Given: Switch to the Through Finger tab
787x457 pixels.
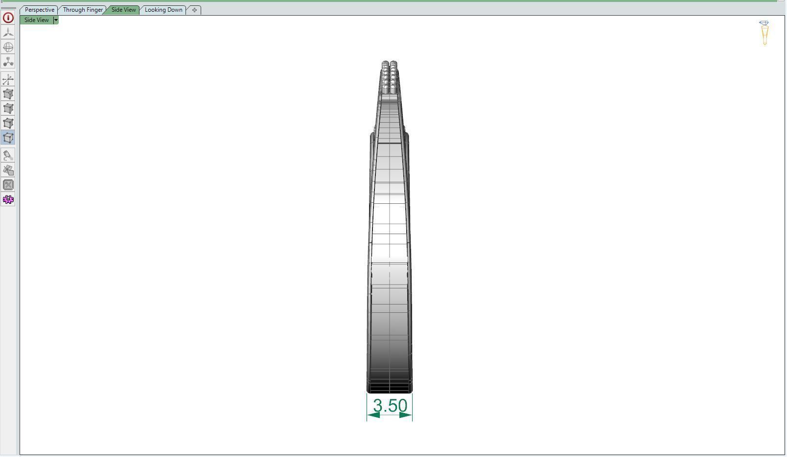Looking at the screenshot, I should pyautogui.click(x=83, y=10).
